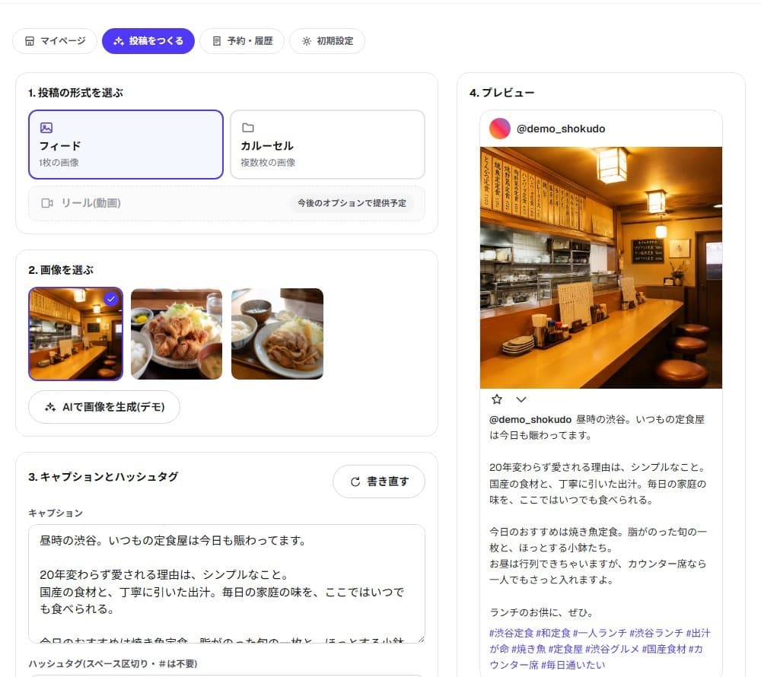761x677 pixels.
Task: Click the #毎日通いたい hashtag in preview
Action: (x=573, y=665)
